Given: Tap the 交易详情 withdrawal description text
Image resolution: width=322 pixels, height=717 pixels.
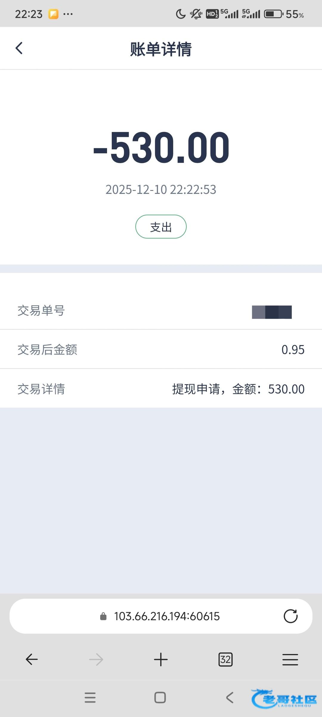Looking at the screenshot, I should point(238,389).
